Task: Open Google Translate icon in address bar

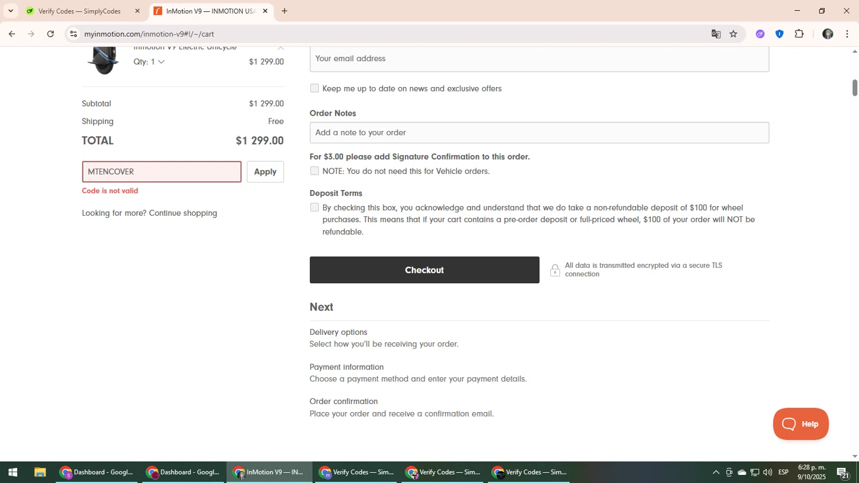Action: click(716, 34)
